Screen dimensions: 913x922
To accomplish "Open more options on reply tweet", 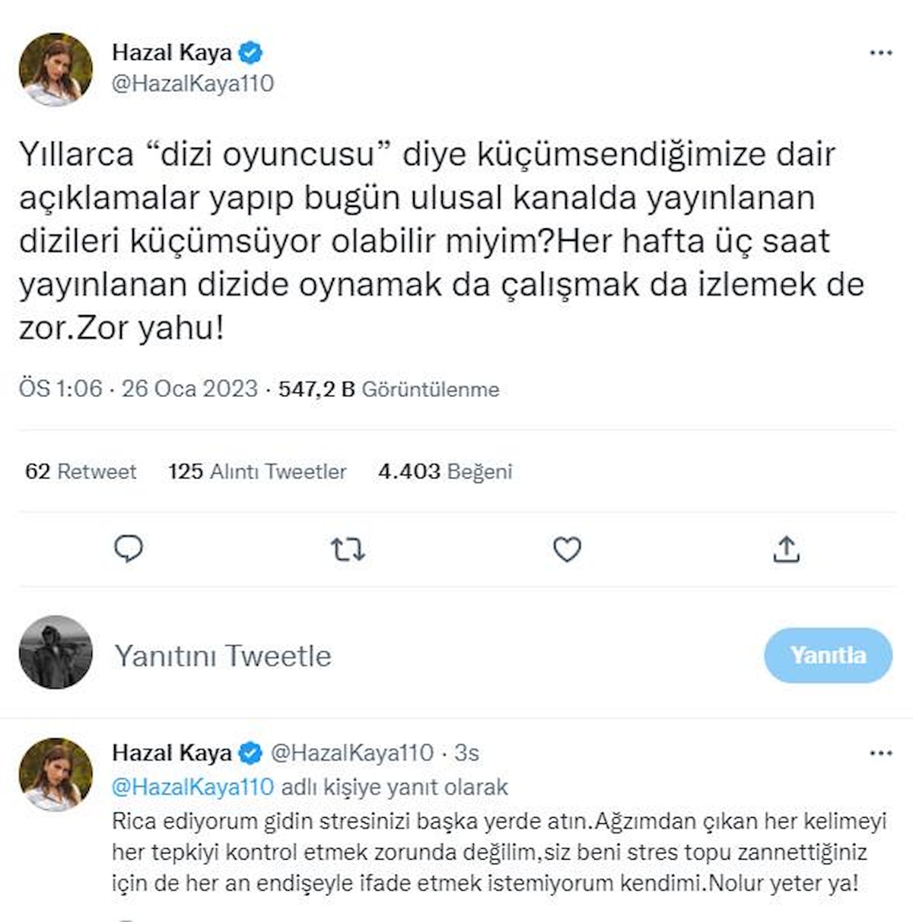I will tap(880, 753).
